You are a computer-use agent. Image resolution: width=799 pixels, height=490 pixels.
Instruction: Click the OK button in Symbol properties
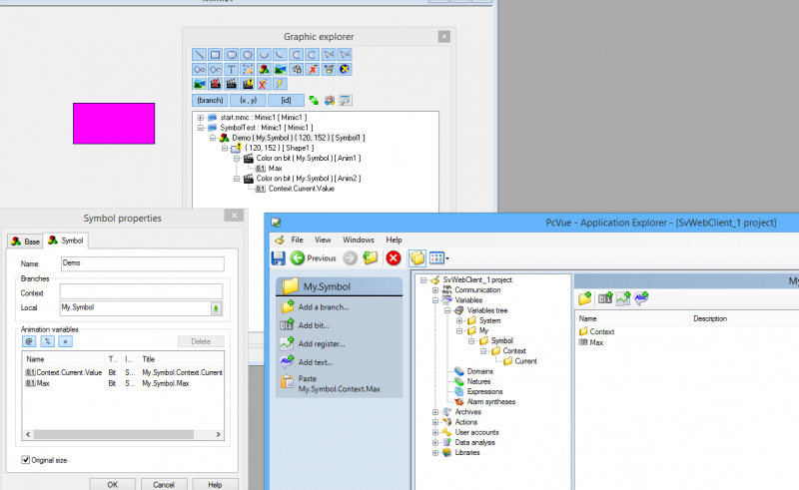point(113,484)
